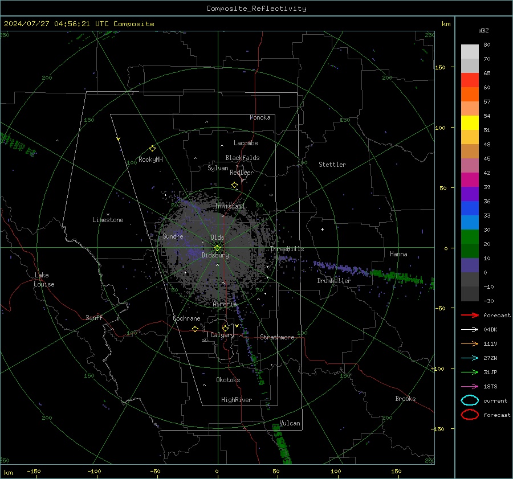The image size is (513, 479).
Task: Click the Lacombe city label
Action: (x=246, y=143)
